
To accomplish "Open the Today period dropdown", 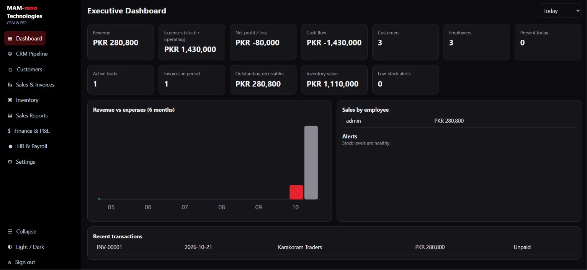I will click(560, 11).
